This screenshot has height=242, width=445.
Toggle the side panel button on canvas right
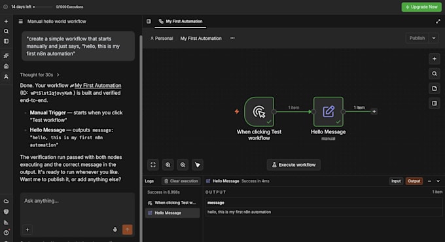(435, 103)
